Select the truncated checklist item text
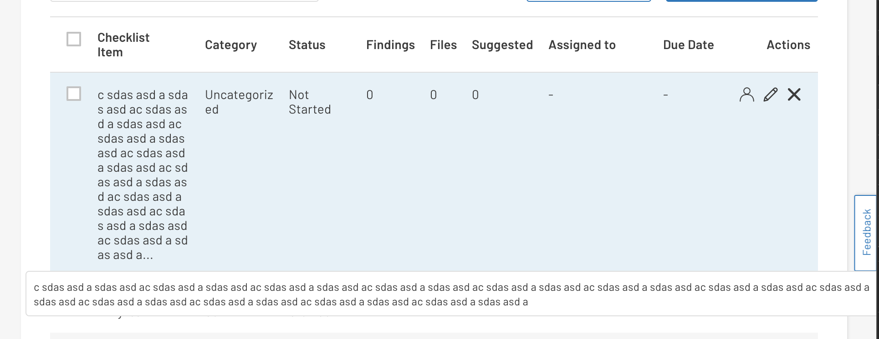Viewport: 879px width, 339px height. pos(142,174)
